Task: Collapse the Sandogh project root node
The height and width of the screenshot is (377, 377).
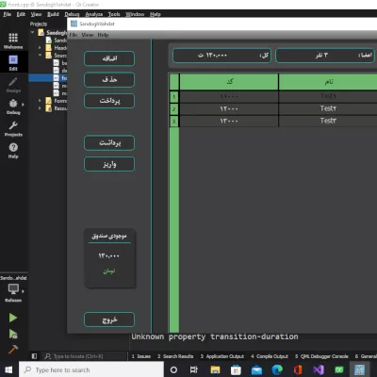Action: coord(32,32)
